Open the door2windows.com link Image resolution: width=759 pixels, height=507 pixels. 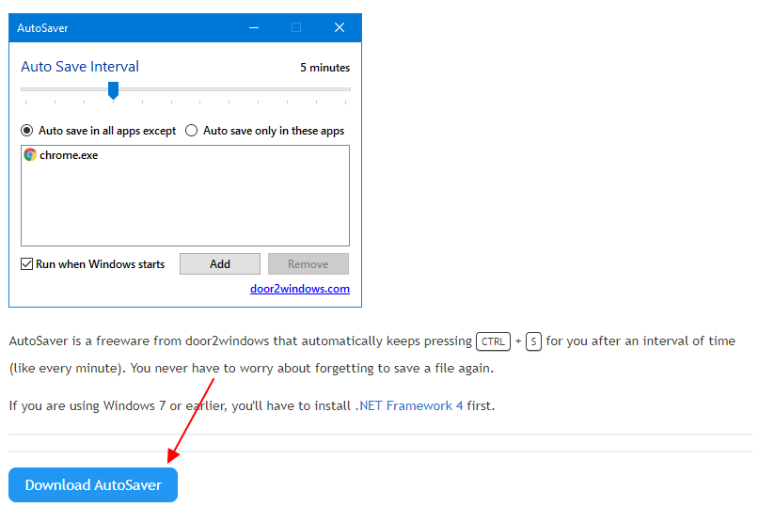point(300,289)
